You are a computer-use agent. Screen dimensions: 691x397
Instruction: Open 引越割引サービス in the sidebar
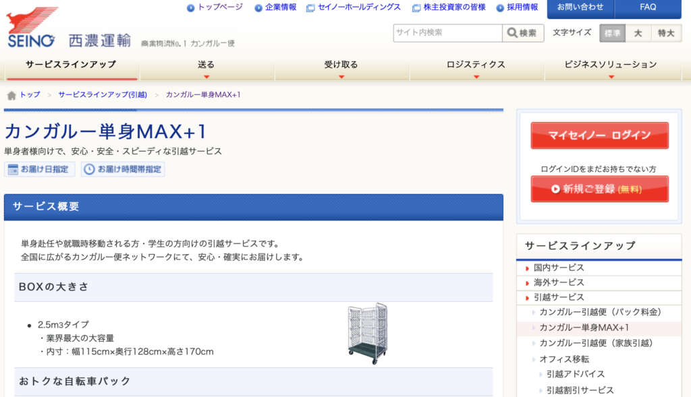pyautogui.click(x=580, y=390)
